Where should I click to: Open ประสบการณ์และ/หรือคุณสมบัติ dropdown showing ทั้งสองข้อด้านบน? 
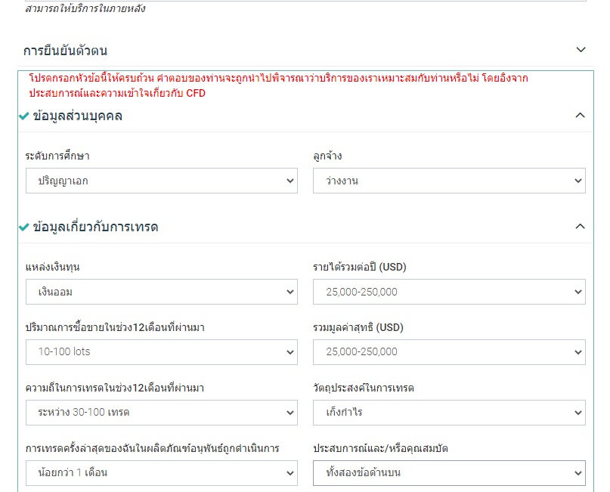click(x=449, y=472)
